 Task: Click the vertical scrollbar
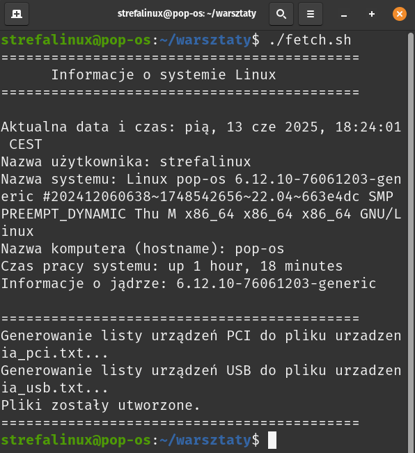(x=411, y=241)
